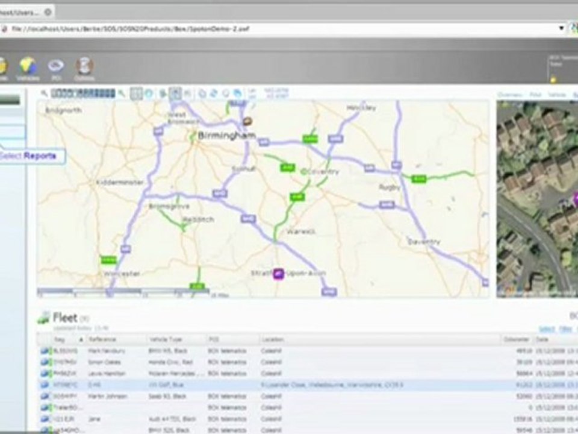Click the highlighted active tool in map toolbar
The image size is (578, 434).
click(x=175, y=93)
